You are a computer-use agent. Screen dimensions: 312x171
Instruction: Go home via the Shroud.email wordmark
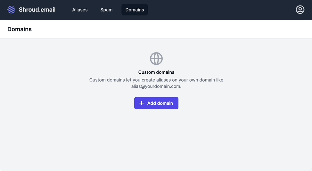click(37, 10)
